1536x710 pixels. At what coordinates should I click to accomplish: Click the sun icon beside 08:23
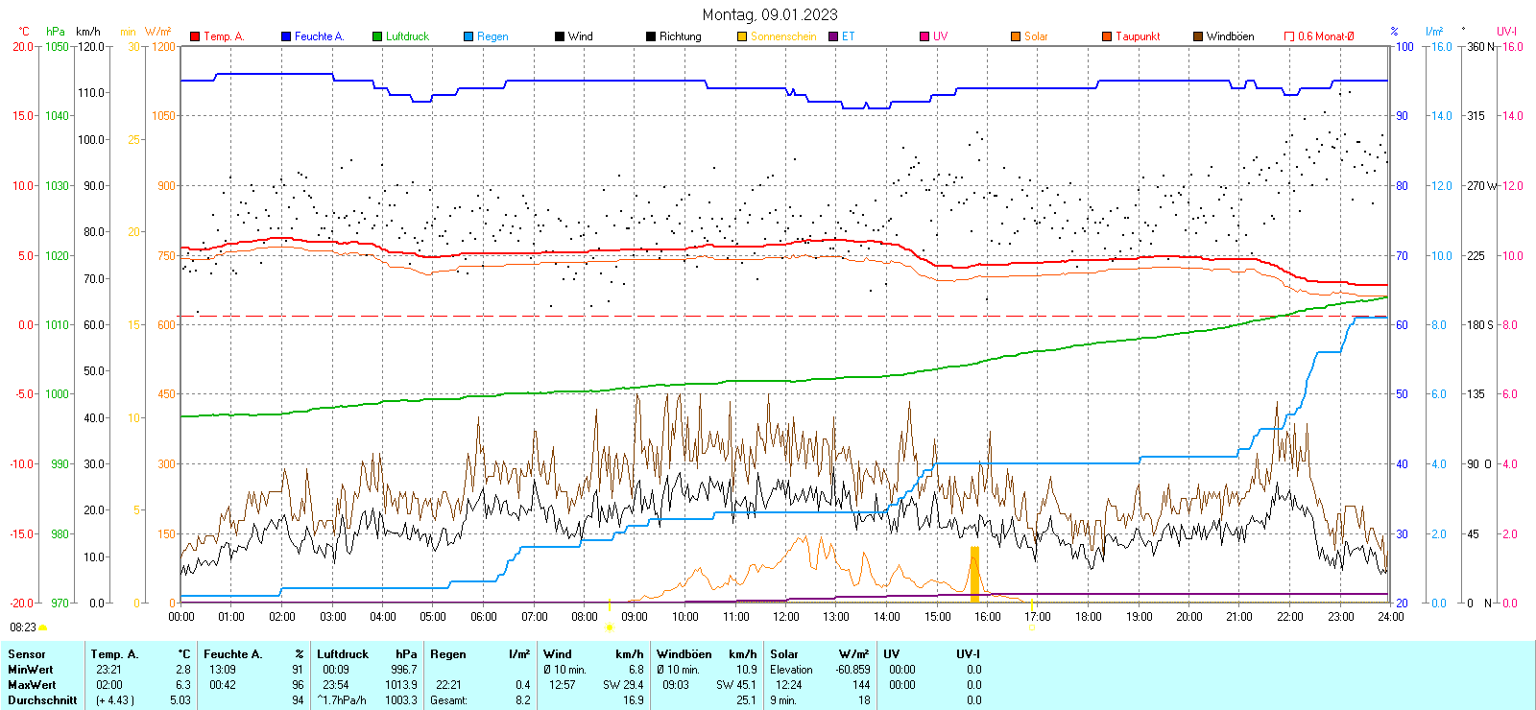(43, 627)
